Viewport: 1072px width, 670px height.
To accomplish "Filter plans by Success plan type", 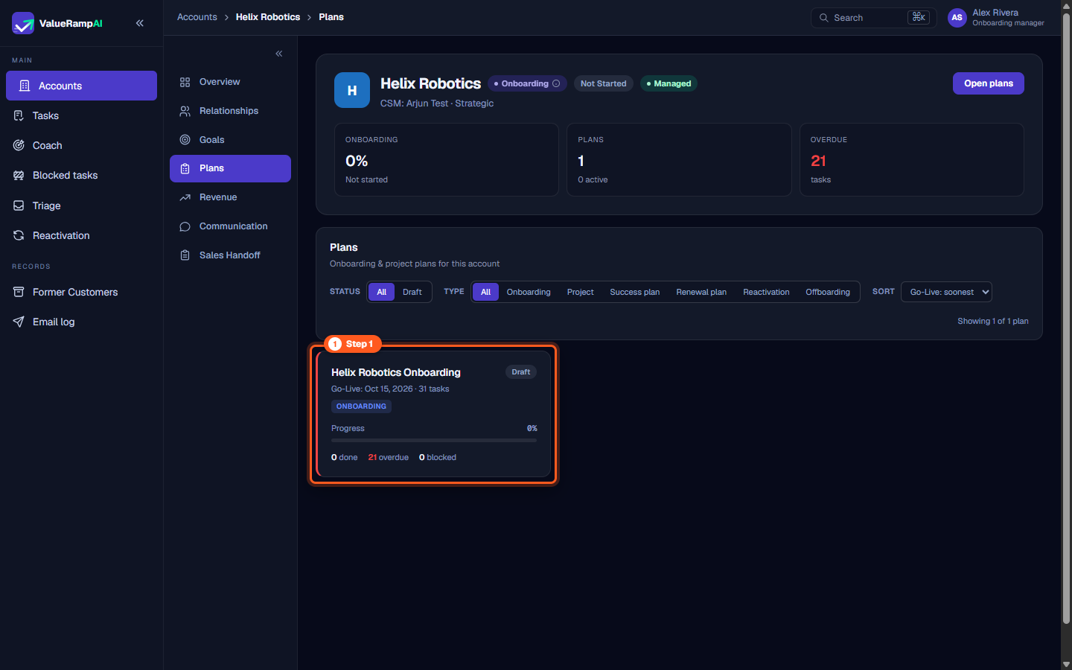I will click(635, 292).
